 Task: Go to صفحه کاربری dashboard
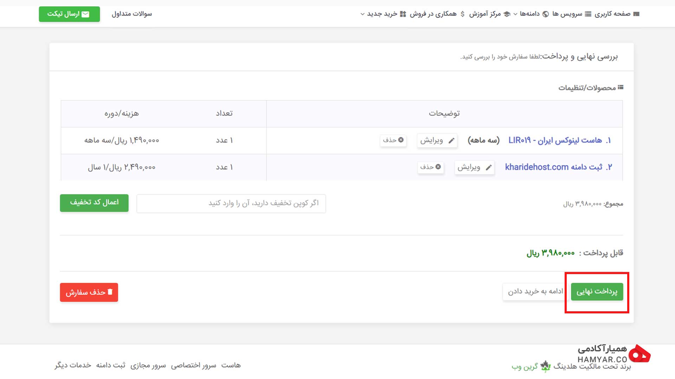pos(617,14)
